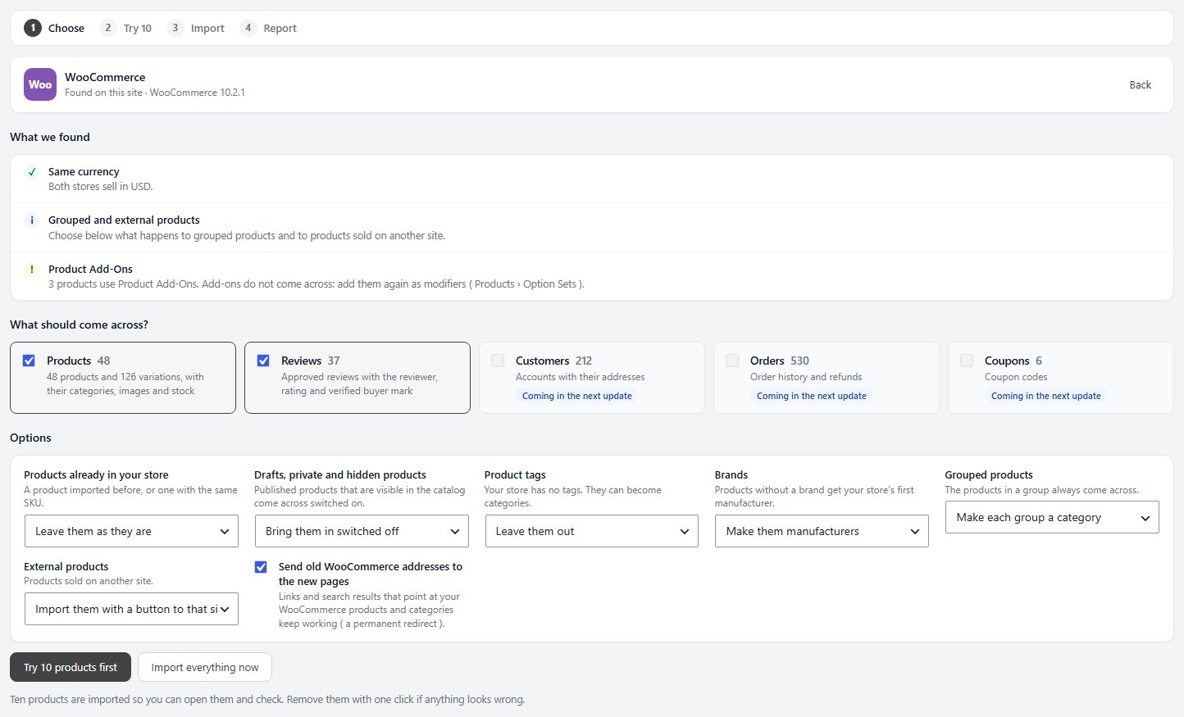Click the purple Woo logo icon
Viewport: 1184px width, 717px height.
pyautogui.click(x=40, y=84)
